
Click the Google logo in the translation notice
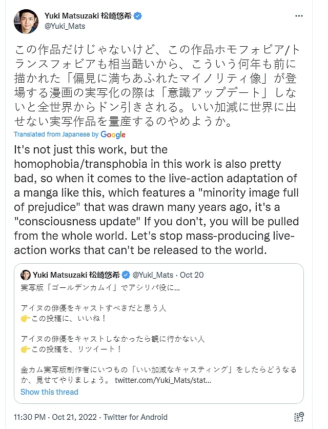point(113,134)
